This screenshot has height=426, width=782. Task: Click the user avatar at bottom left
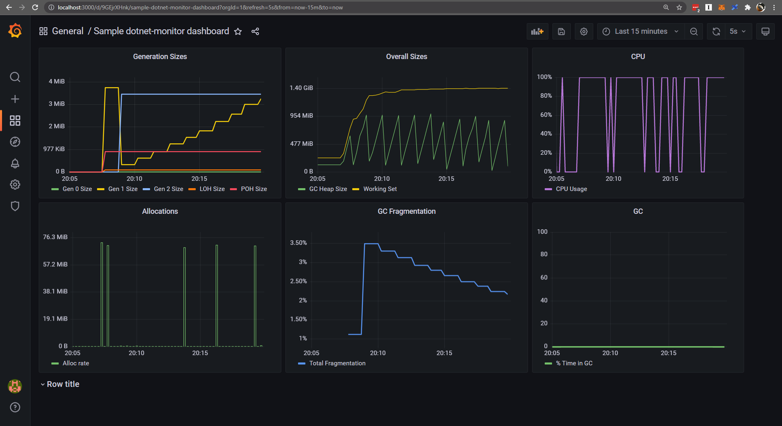15,386
